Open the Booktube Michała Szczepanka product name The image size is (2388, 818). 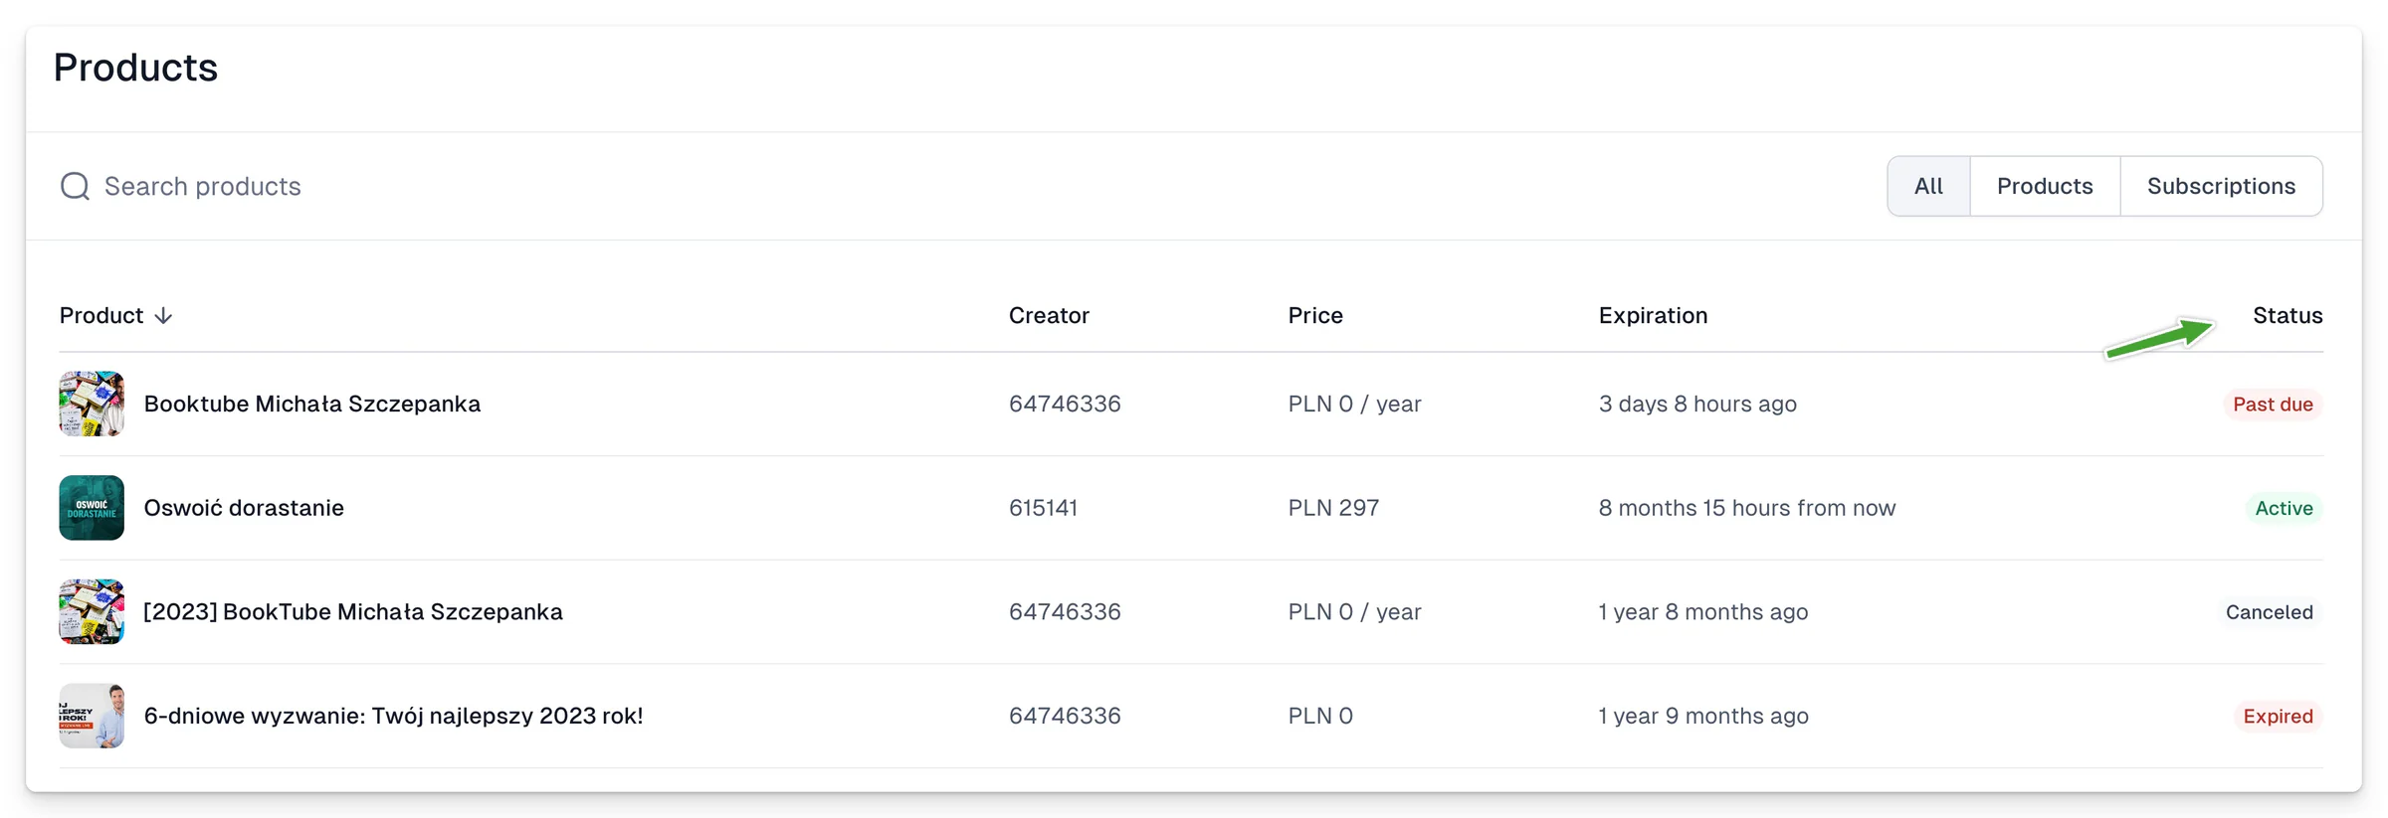[312, 404]
